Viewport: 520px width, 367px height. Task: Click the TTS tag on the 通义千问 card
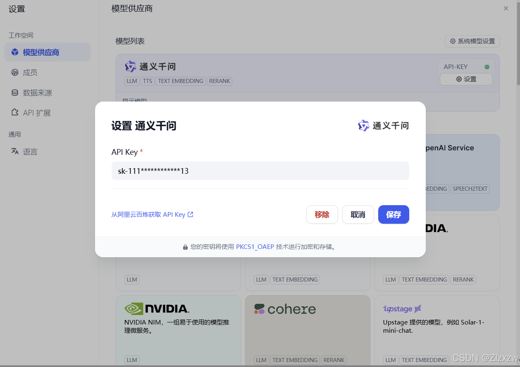point(148,81)
